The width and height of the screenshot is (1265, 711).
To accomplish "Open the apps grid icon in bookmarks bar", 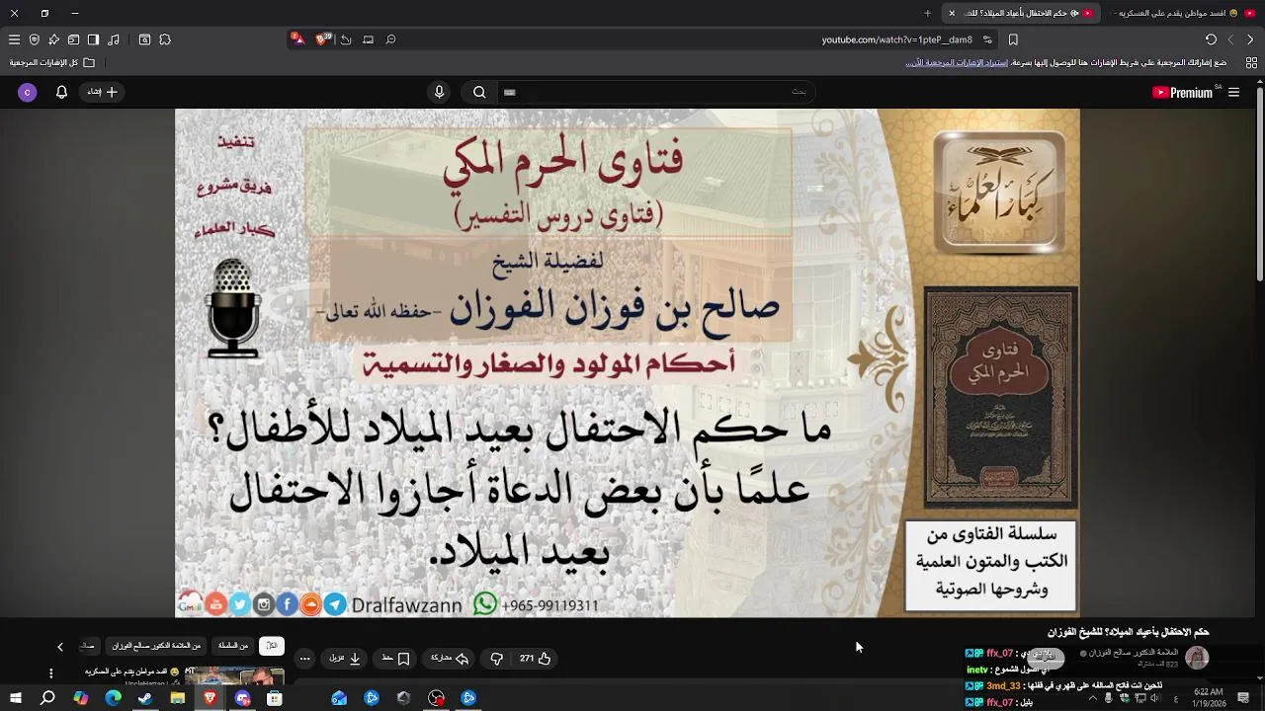I will click(1251, 62).
